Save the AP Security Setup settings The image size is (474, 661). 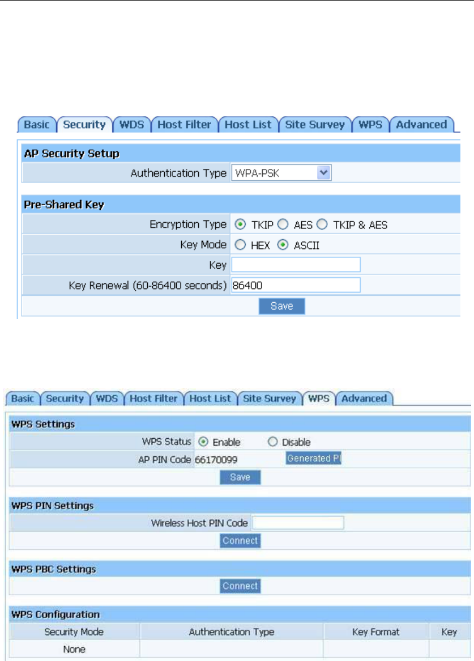pyautogui.click(x=281, y=306)
